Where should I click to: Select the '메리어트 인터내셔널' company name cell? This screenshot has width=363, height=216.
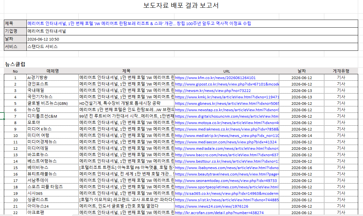click(x=192, y=32)
